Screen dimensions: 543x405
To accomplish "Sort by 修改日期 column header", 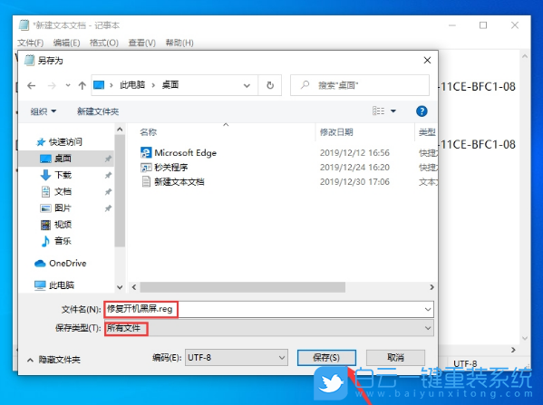I will [x=336, y=132].
